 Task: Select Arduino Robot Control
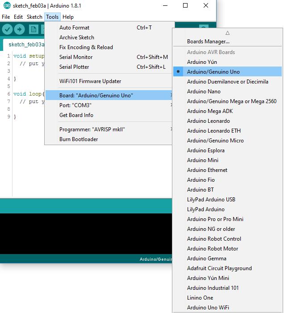coord(227,239)
